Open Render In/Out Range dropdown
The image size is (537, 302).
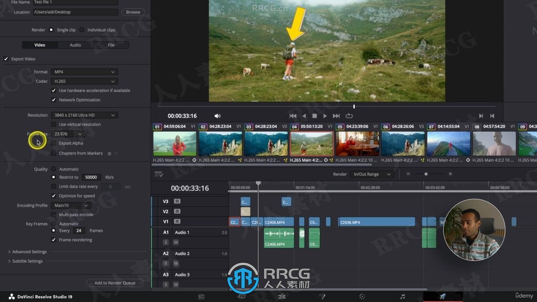tap(372, 174)
